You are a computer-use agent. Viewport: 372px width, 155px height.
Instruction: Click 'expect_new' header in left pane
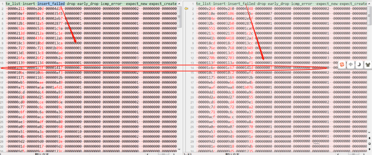pos(137,4)
